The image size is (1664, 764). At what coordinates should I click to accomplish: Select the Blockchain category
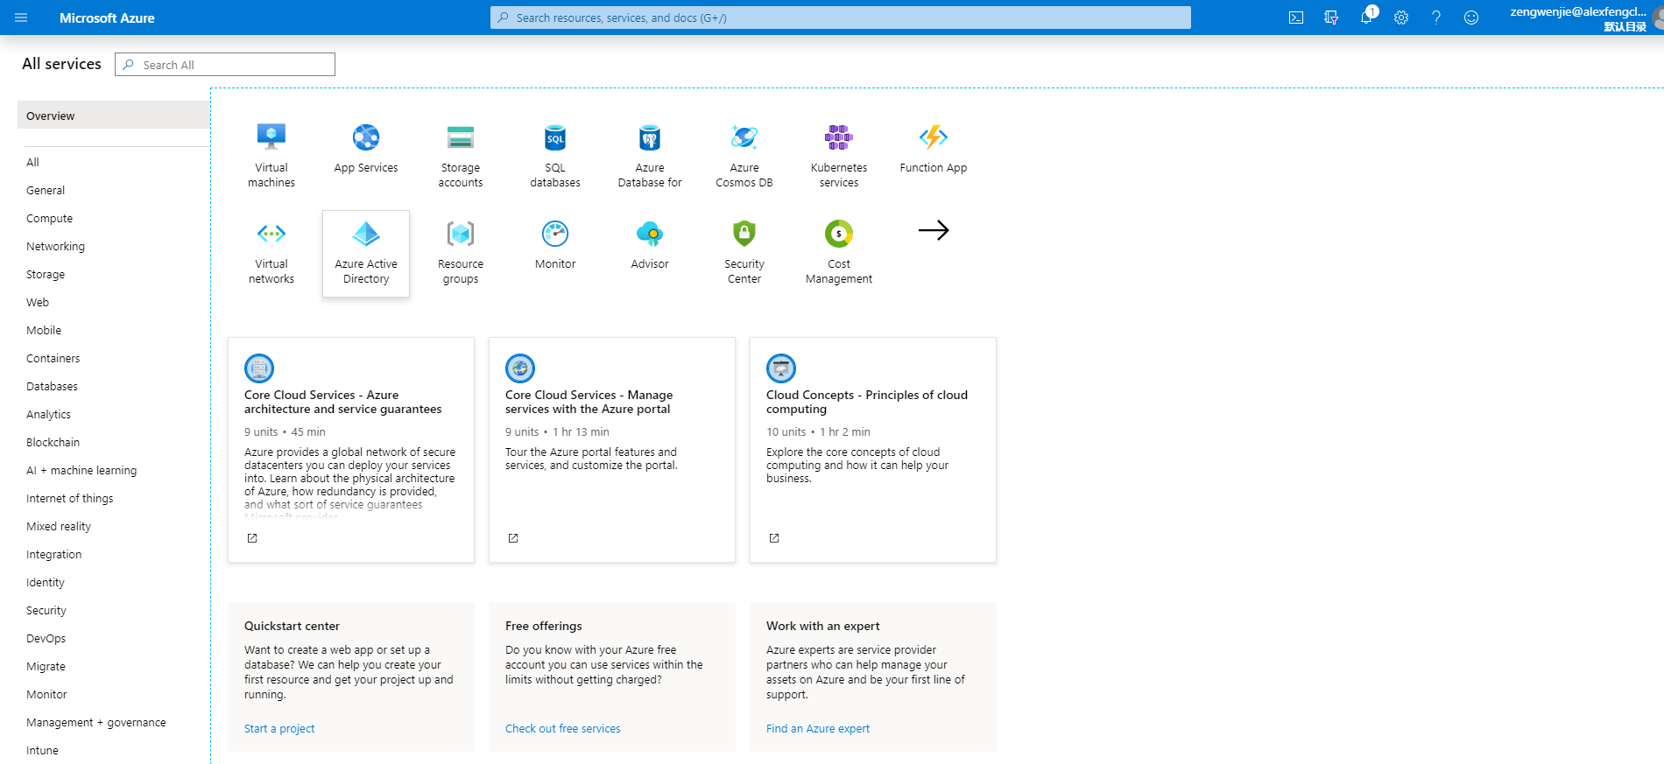[x=53, y=442]
